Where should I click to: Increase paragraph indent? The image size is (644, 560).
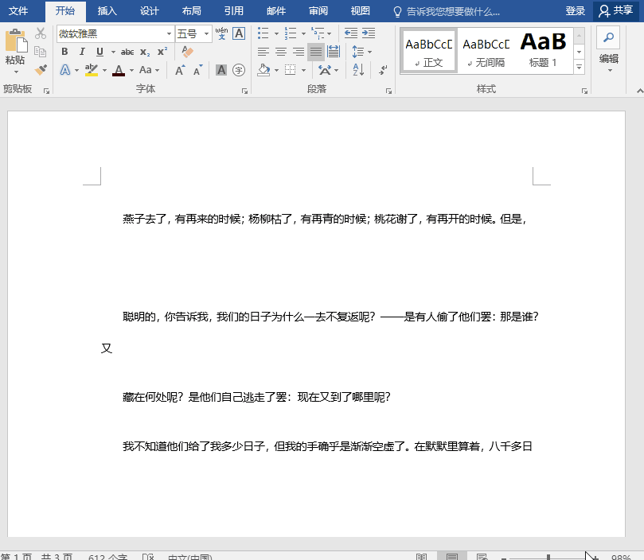click(369, 33)
